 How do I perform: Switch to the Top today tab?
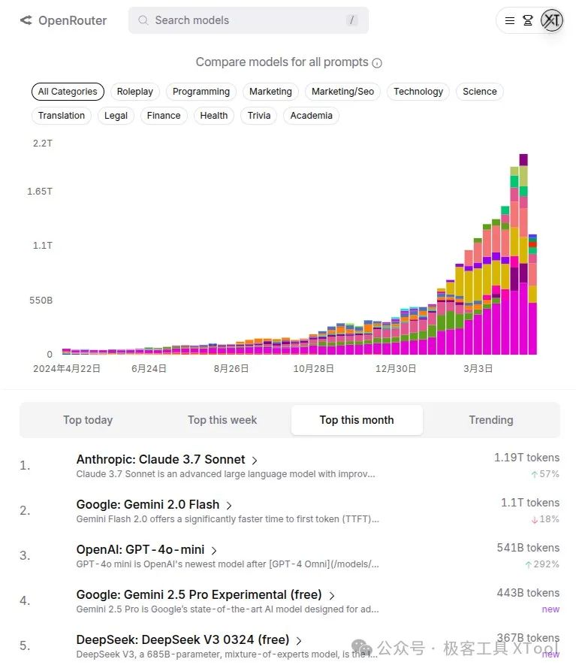tap(88, 420)
